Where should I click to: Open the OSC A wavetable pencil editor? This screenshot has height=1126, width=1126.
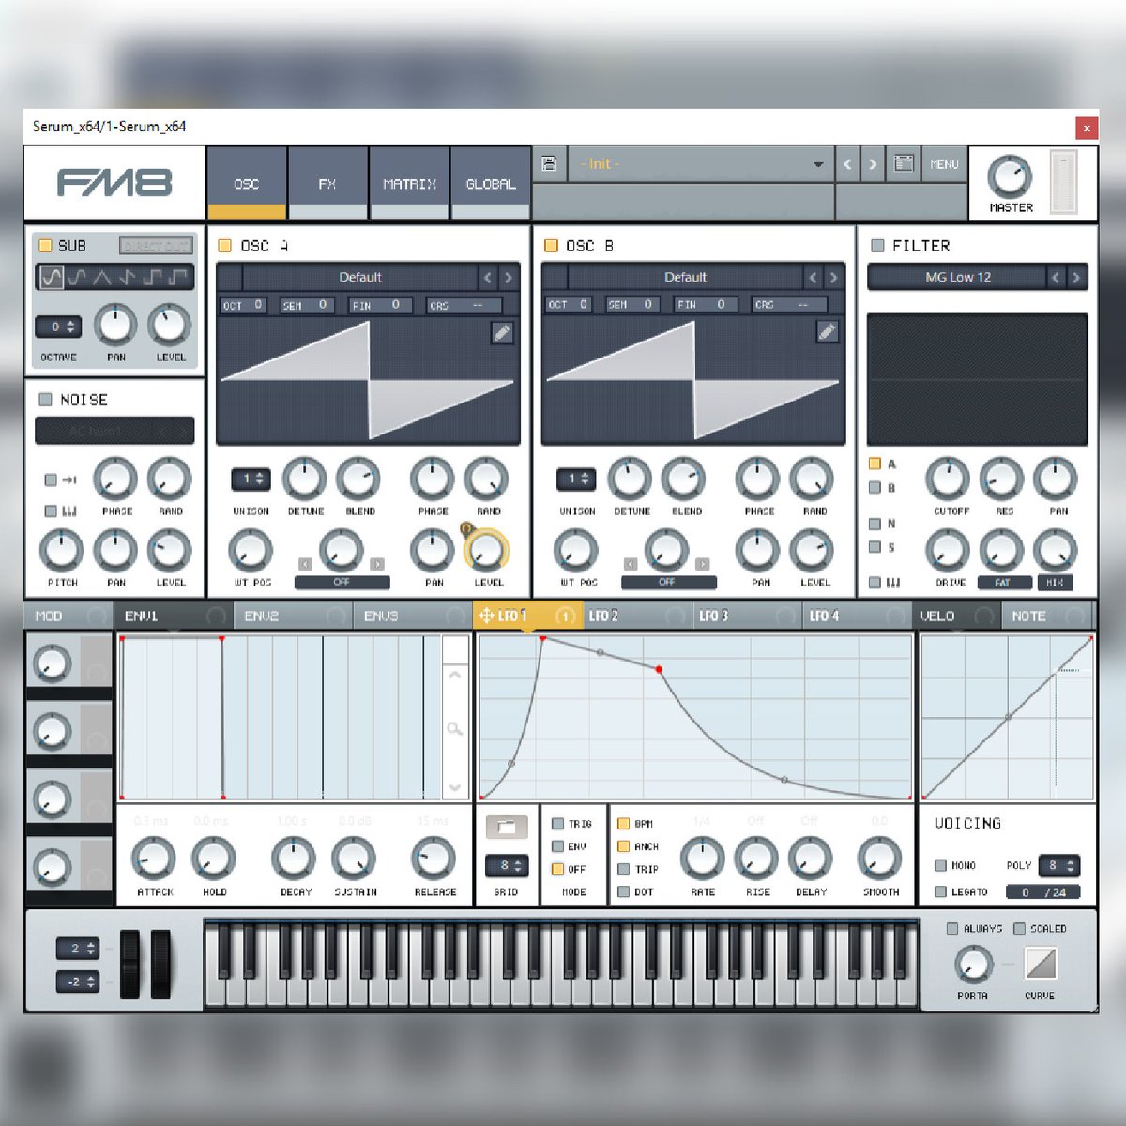point(502,332)
